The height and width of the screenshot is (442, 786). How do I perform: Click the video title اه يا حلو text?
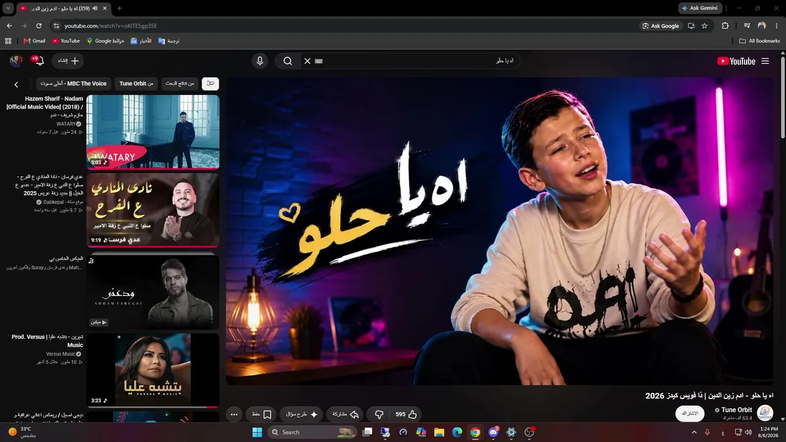pos(709,396)
